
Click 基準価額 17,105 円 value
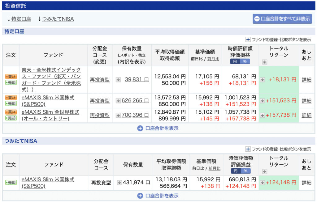coord(207,77)
